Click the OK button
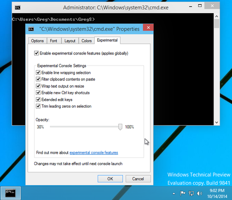 tap(110, 179)
